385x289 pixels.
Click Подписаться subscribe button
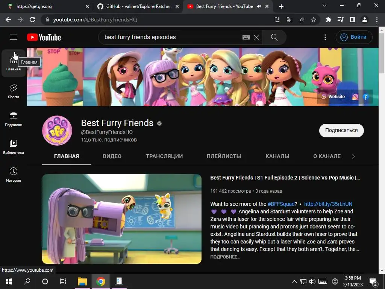pos(341,131)
